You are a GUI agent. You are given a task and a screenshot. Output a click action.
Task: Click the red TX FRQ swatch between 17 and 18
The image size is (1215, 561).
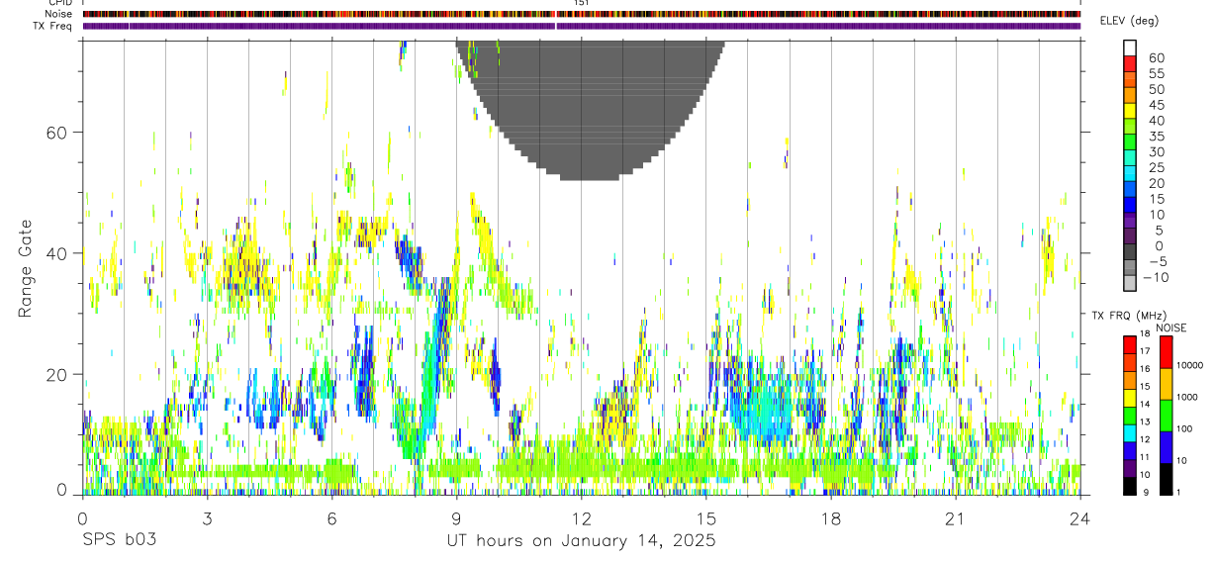pyautogui.click(x=1129, y=343)
